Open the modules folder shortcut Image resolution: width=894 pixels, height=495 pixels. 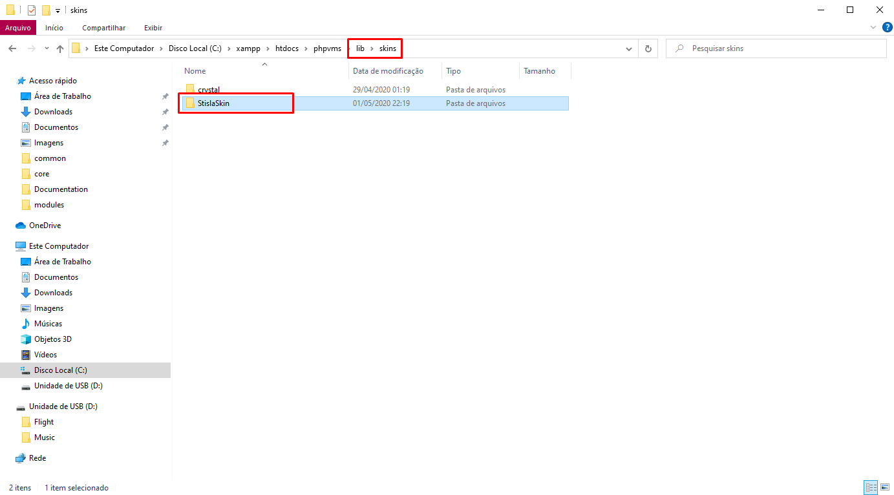(49, 205)
